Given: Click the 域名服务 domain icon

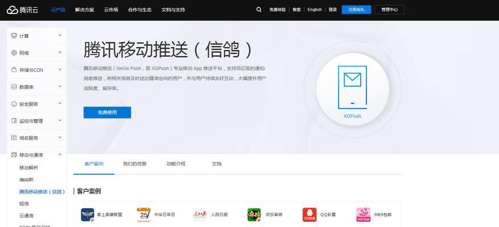Looking at the screenshot, I should [x=14, y=138].
